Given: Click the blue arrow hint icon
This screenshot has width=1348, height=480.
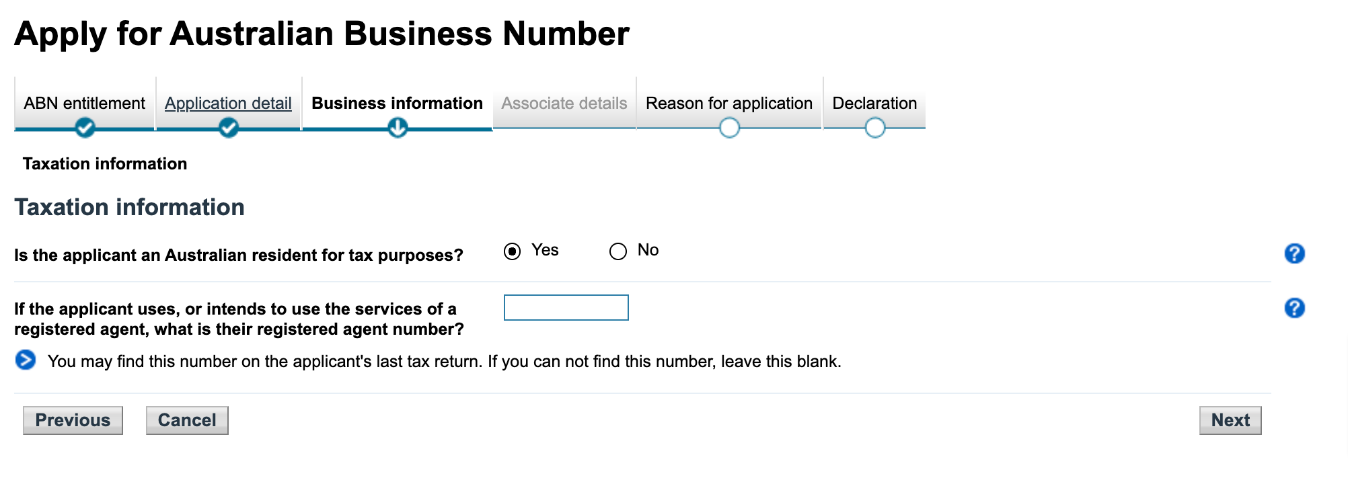Looking at the screenshot, I should pyautogui.click(x=26, y=360).
